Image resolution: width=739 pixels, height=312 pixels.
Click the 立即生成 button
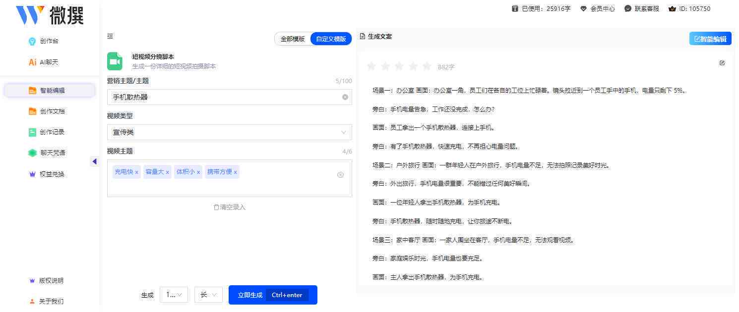(x=273, y=295)
